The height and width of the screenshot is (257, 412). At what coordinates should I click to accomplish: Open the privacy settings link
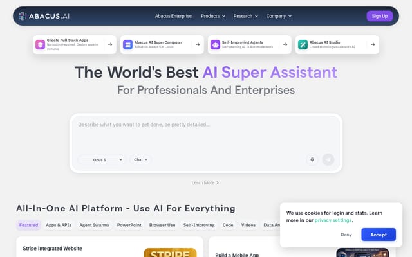333,220
